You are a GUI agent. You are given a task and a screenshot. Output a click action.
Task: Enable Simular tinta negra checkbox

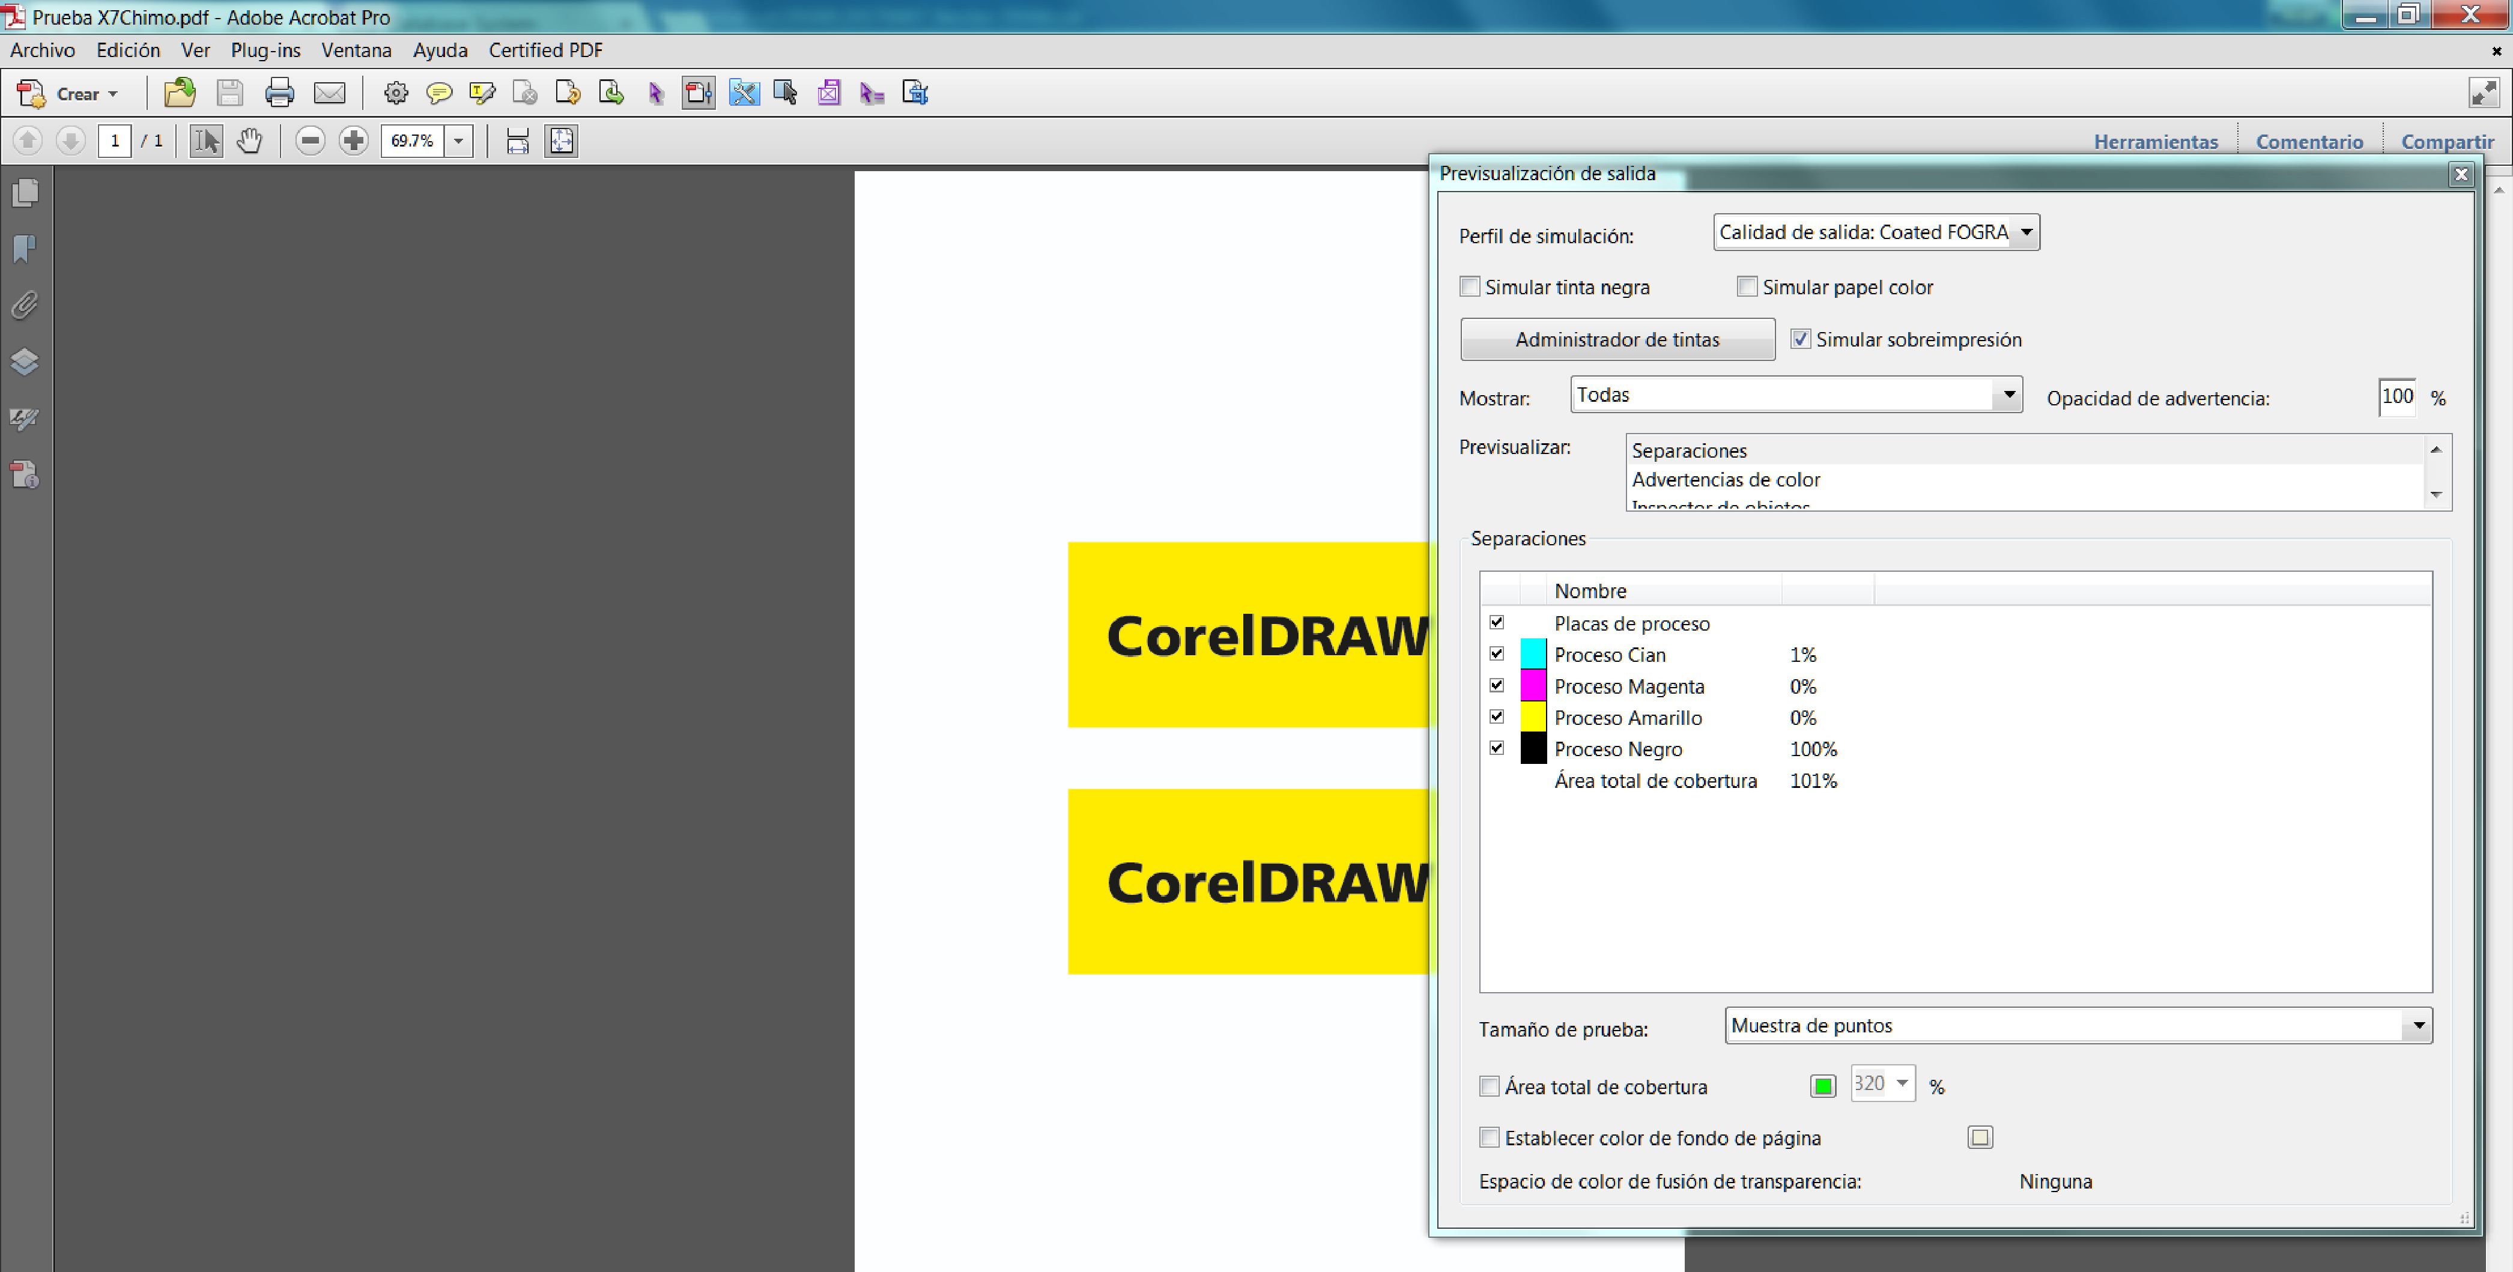(x=1469, y=287)
